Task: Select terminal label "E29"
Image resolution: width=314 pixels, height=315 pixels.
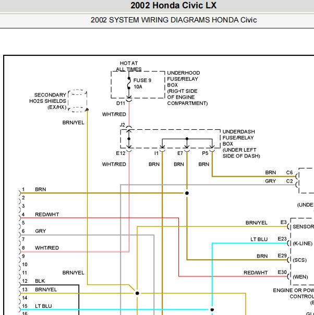Action: 282,256
